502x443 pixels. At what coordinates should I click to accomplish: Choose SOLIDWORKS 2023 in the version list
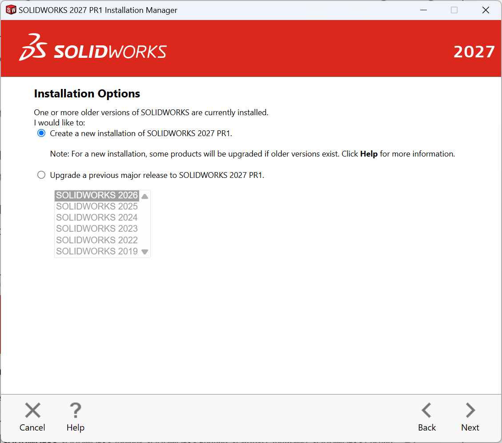[x=96, y=229]
